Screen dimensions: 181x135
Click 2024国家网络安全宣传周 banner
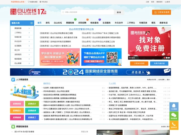90,72
